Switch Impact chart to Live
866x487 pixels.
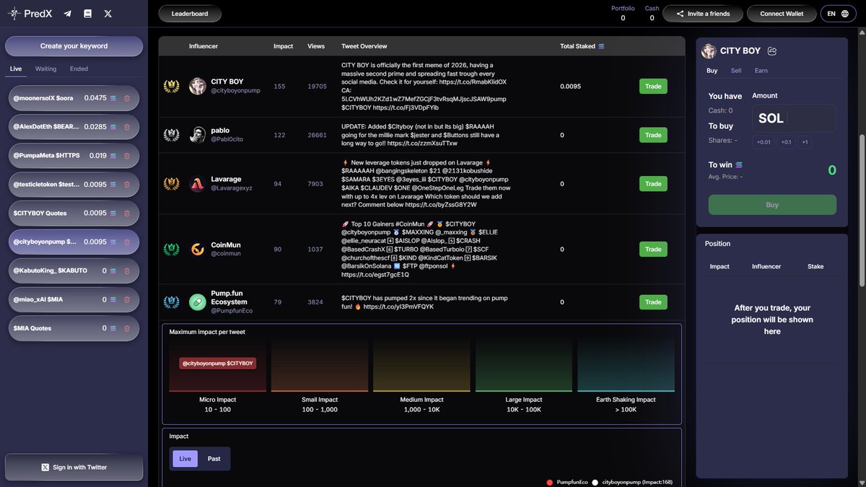[185, 459]
